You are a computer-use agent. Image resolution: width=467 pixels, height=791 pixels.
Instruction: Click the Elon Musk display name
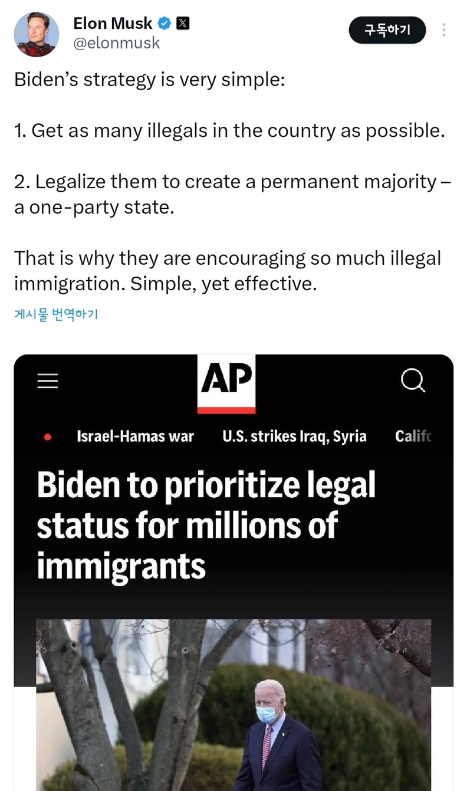113,23
